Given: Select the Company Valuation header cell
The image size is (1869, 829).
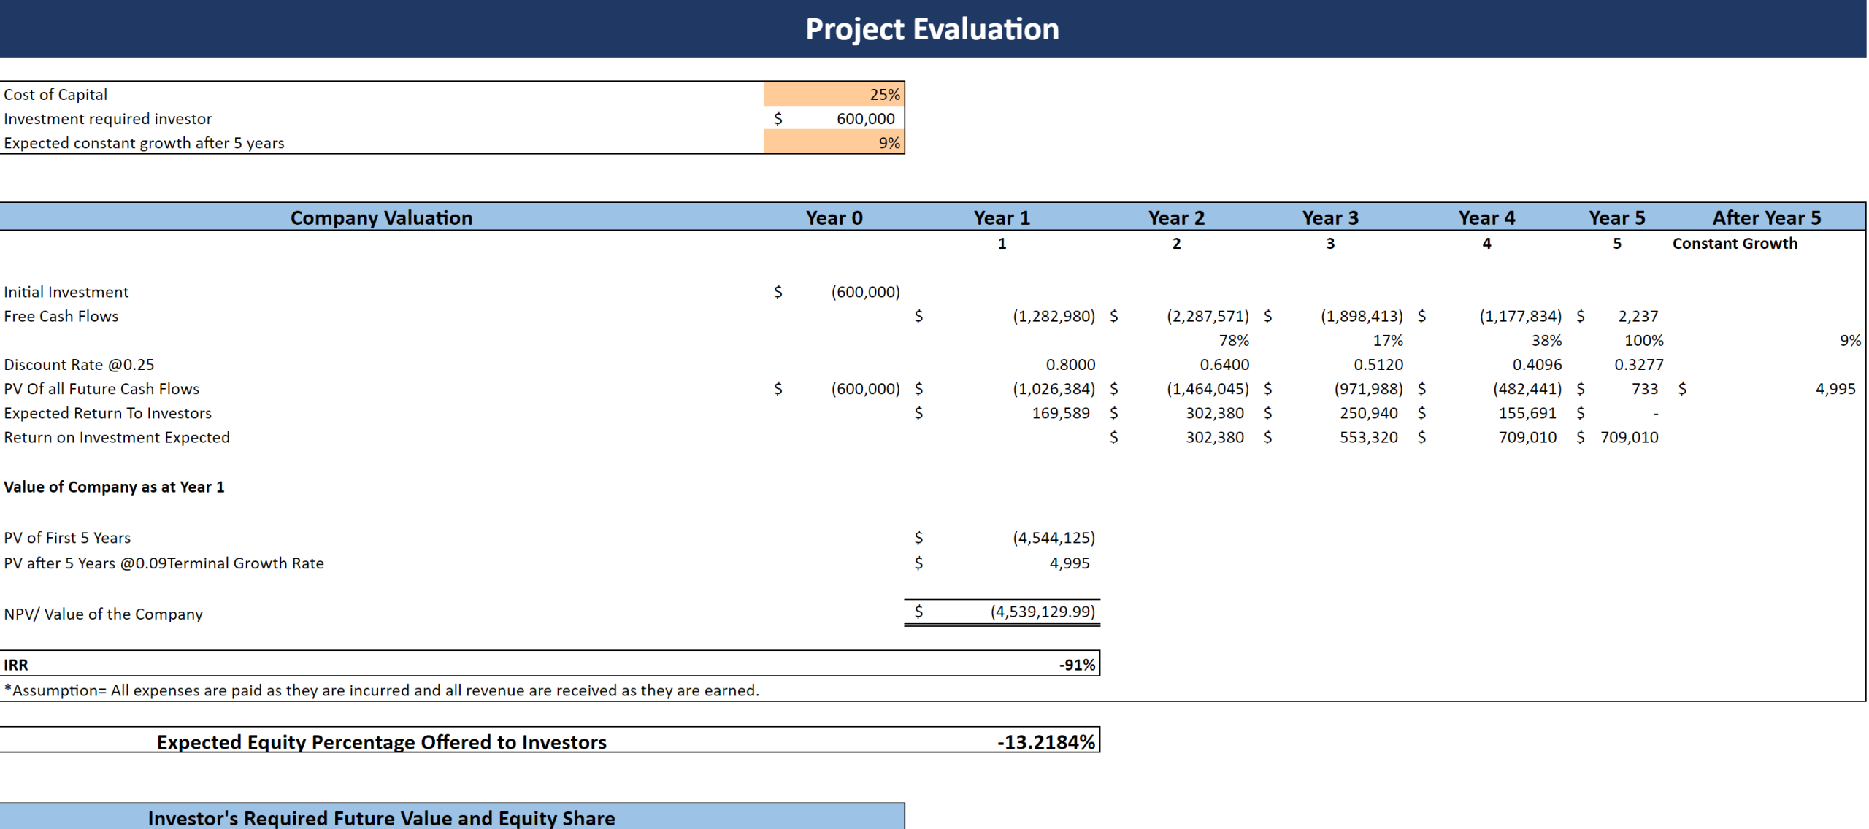Looking at the screenshot, I should click(381, 217).
